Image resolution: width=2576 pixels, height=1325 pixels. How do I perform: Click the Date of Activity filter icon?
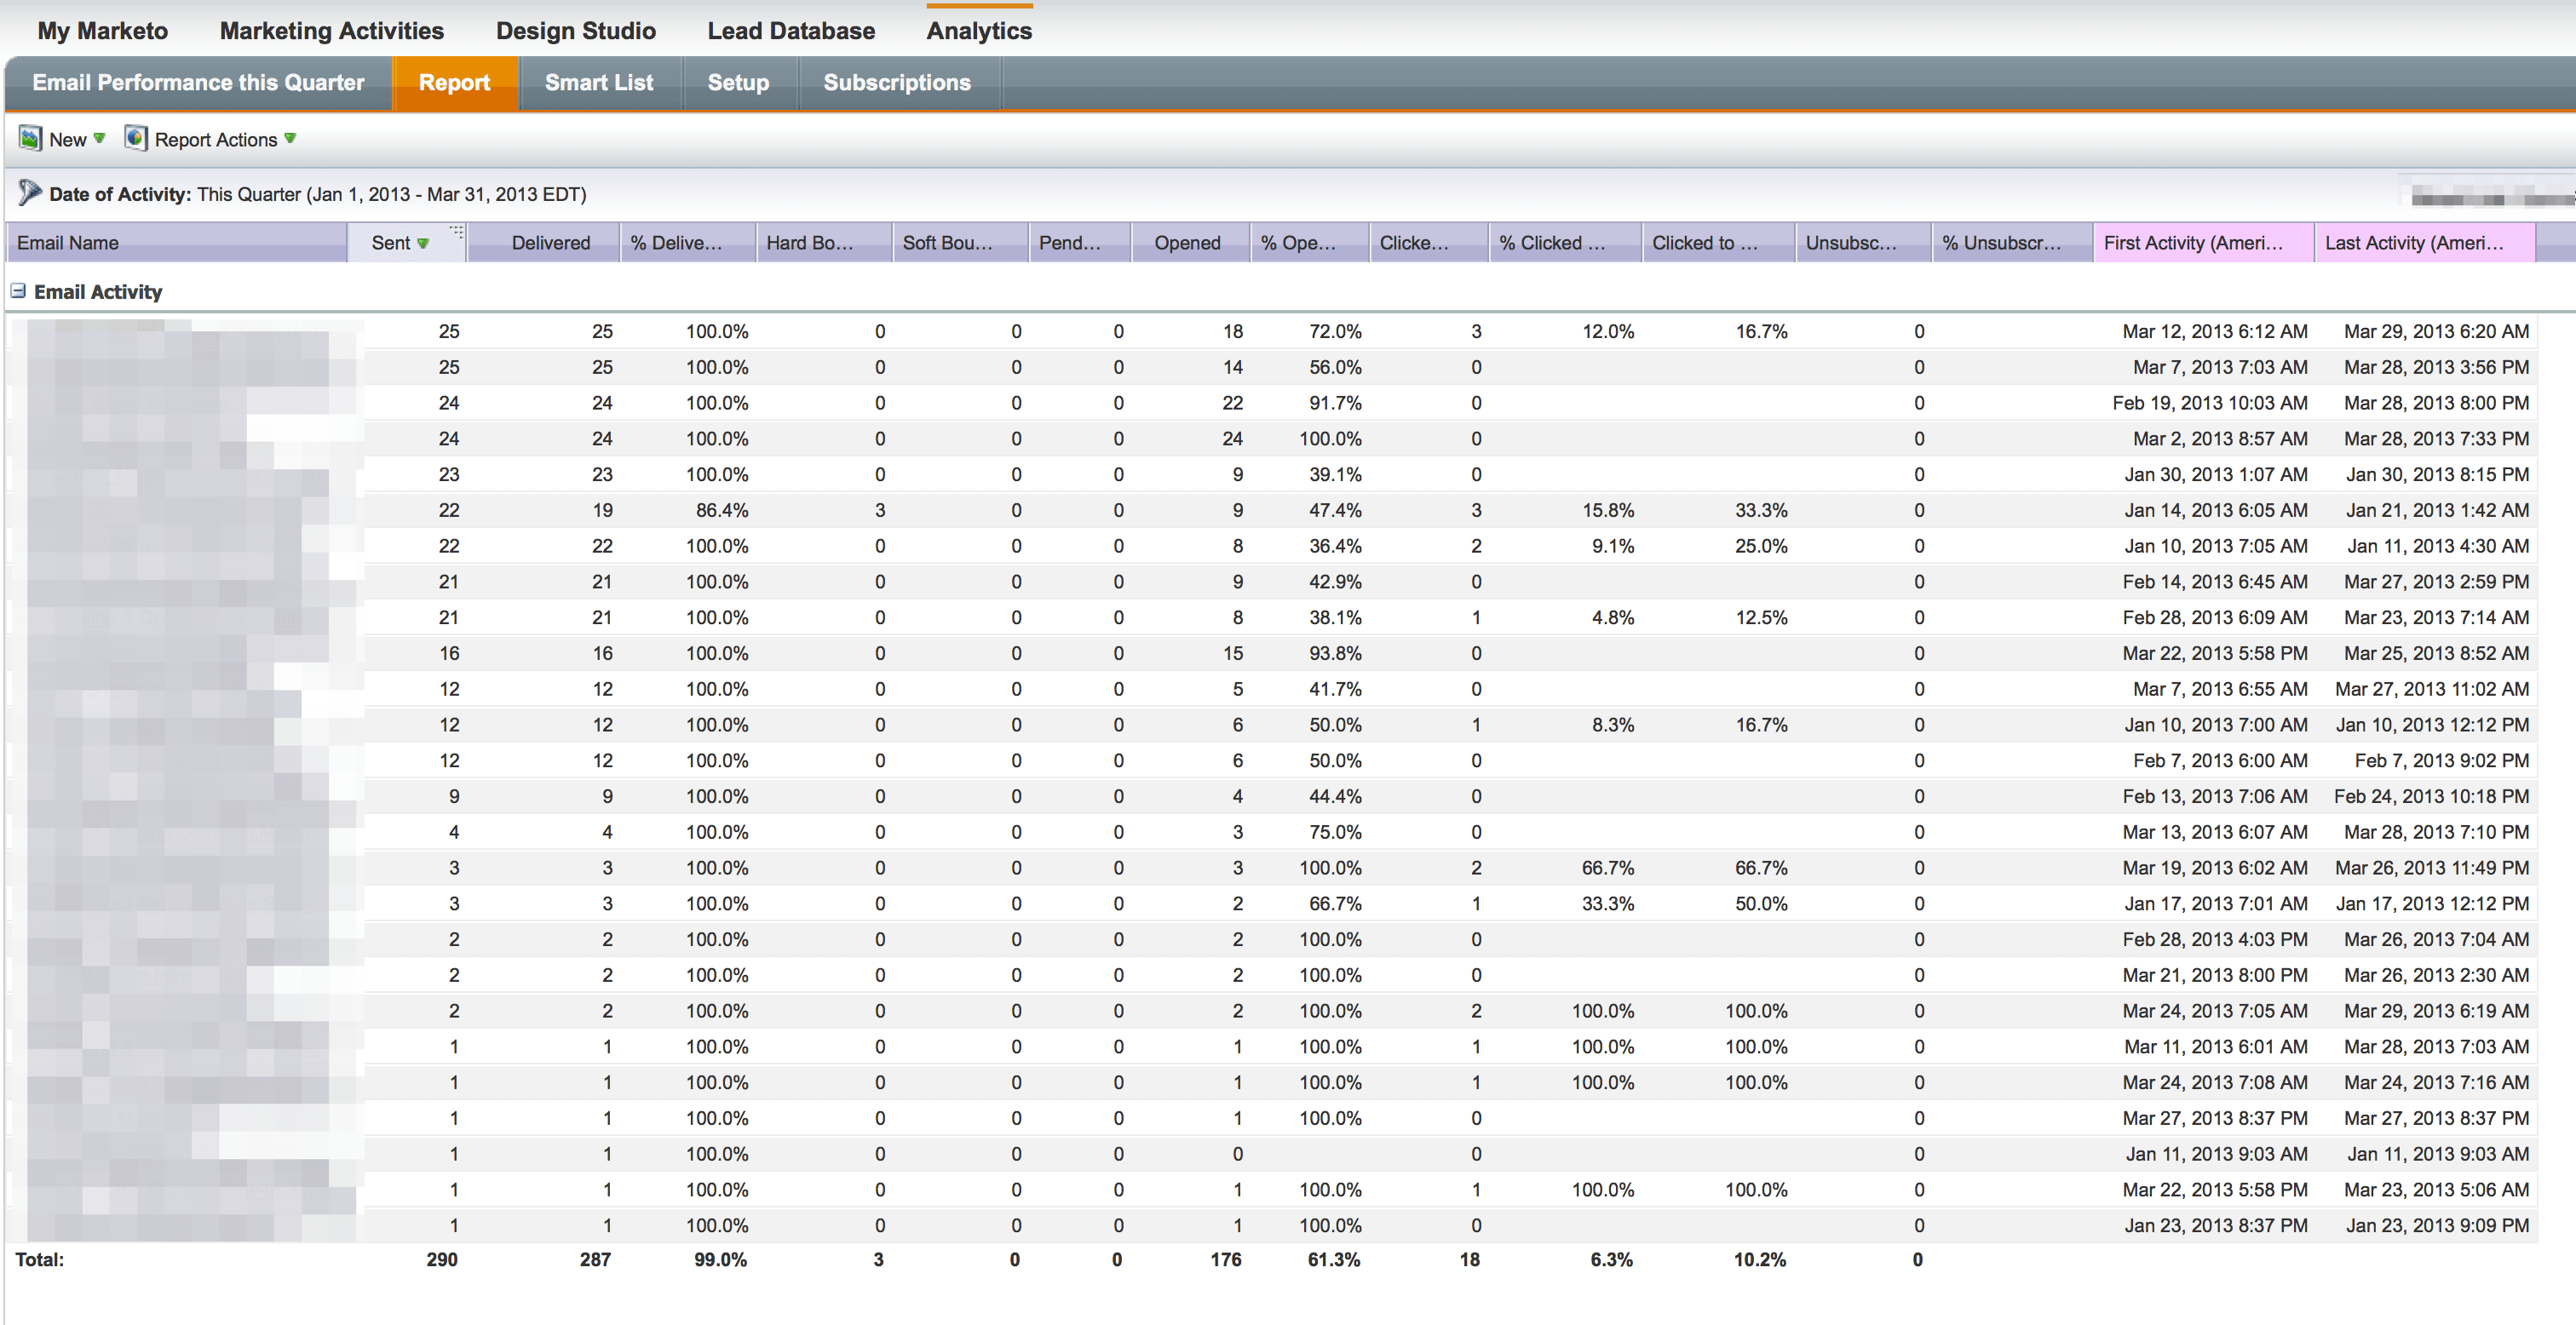29,192
